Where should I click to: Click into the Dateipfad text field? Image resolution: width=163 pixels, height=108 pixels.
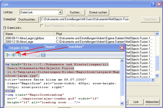(85, 19)
